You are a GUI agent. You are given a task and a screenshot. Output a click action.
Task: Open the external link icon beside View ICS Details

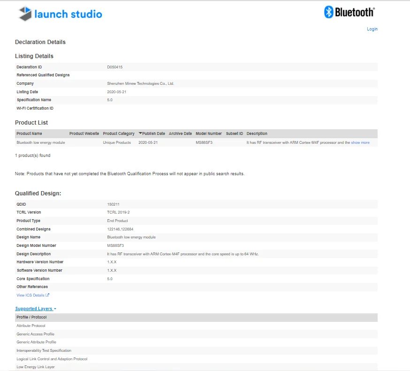point(47,295)
